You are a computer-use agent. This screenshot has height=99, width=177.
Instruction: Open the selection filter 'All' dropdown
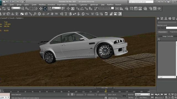coord(16,8)
